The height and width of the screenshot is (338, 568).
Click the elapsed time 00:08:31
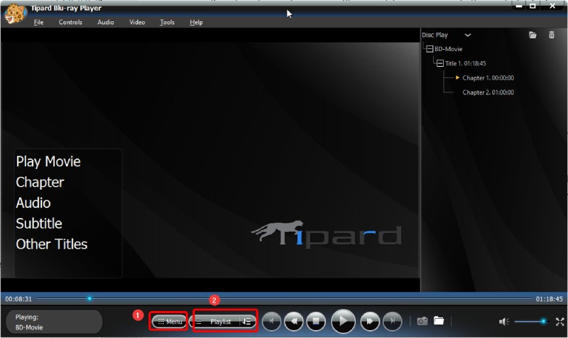(18, 299)
